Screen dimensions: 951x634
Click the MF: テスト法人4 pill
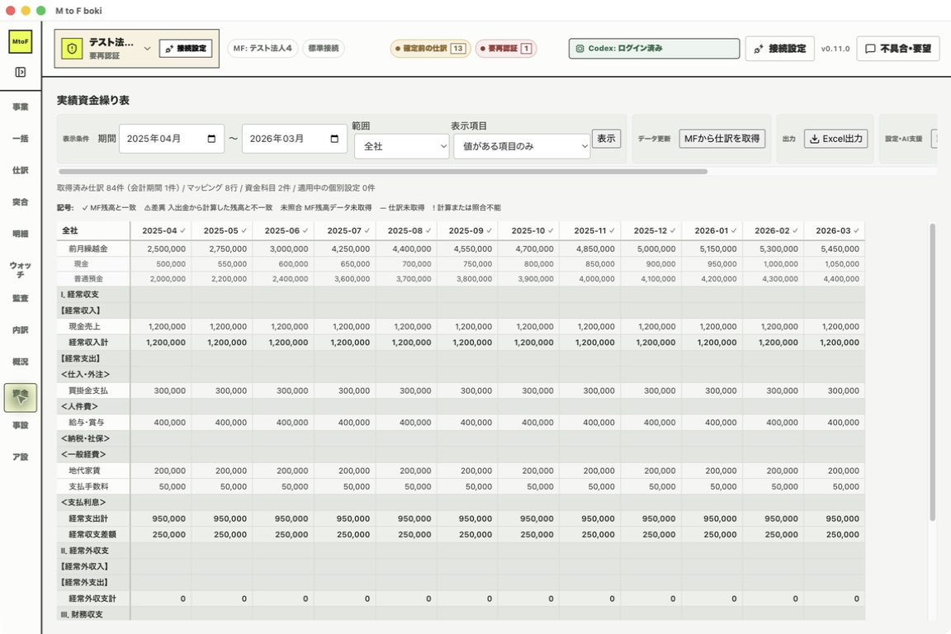coord(263,49)
